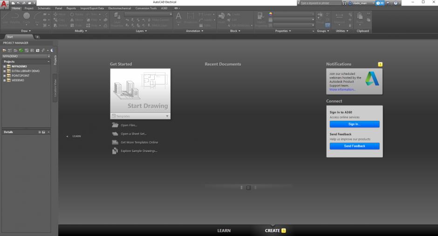Click the Start Drawing thumbnail
The height and width of the screenshot is (236, 438).
[x=140, y=91]
